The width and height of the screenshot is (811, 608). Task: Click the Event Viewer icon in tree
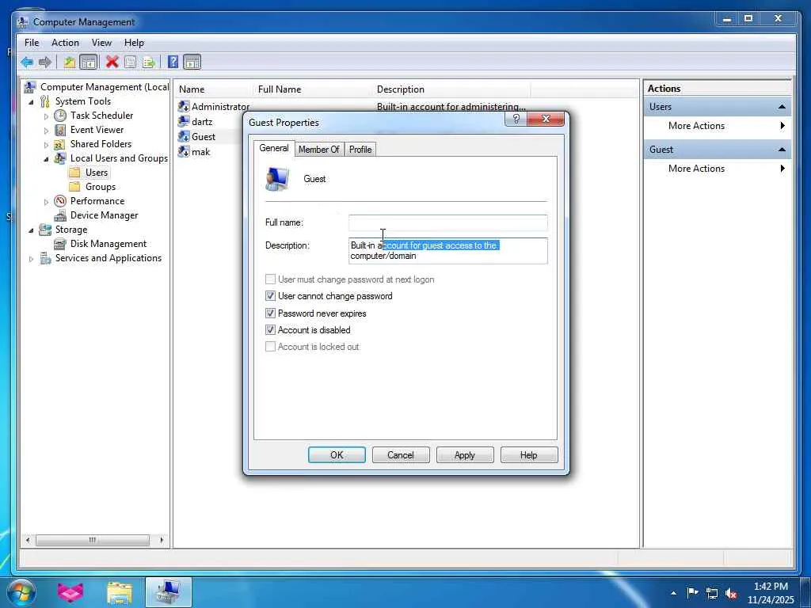pos(60,130)
